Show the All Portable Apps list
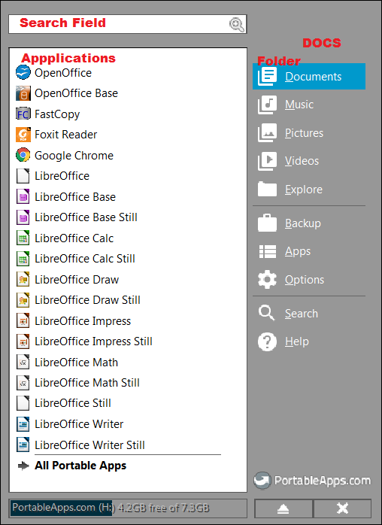382x525 pixels. (80, 466)
